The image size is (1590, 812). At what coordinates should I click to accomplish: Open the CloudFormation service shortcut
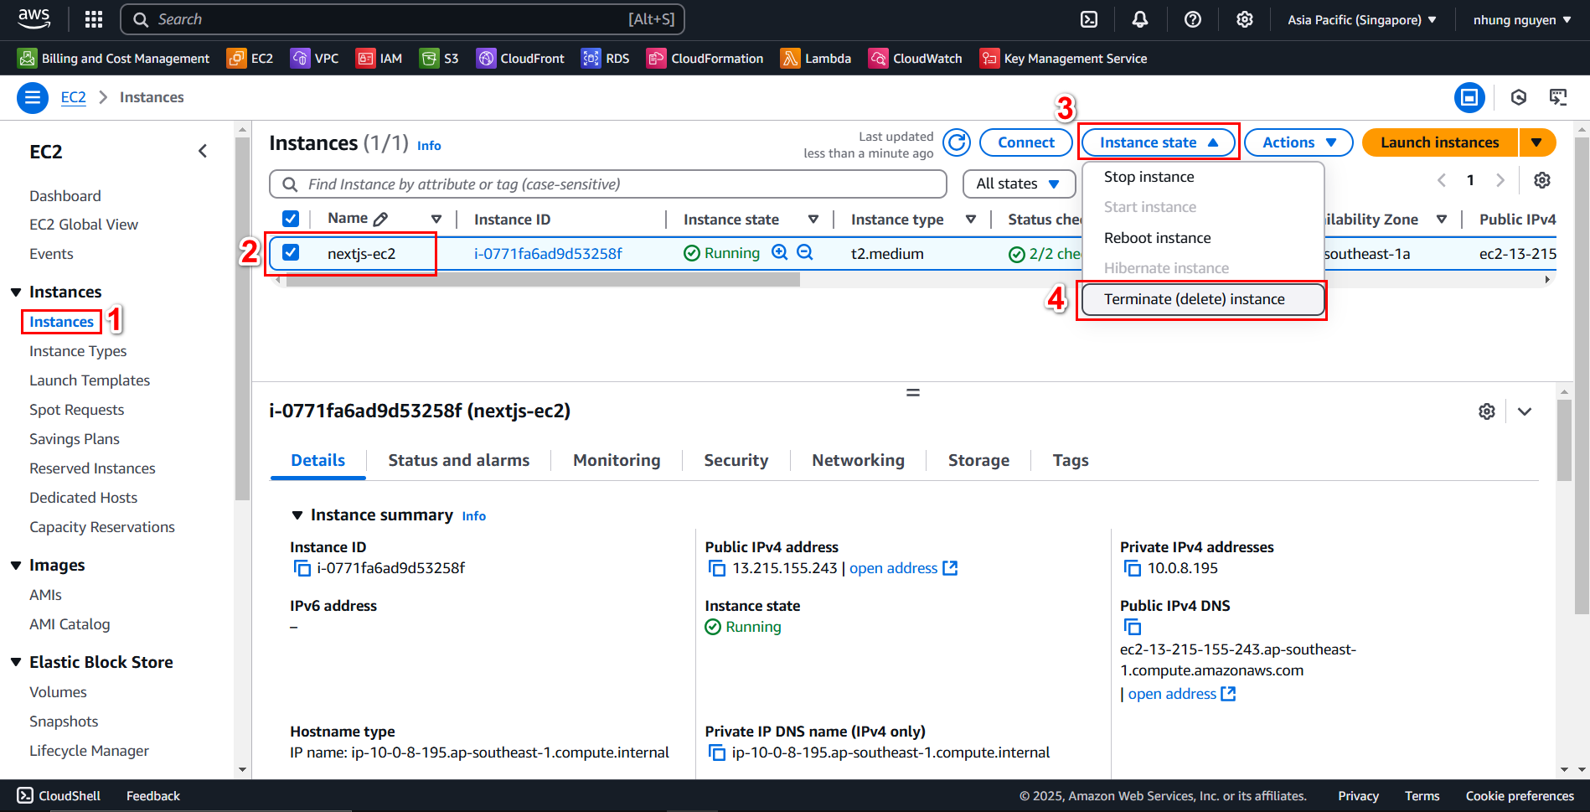(x=705, y=59)
